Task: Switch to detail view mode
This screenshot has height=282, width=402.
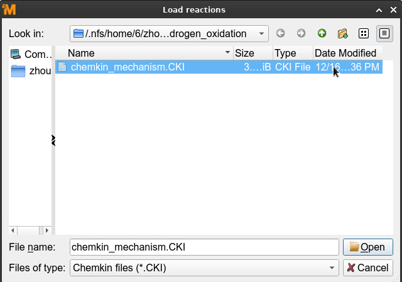Action: coord(383,33)
